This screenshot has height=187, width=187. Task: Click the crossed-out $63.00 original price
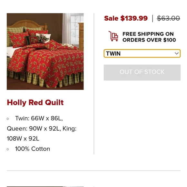tap(168, 18)
